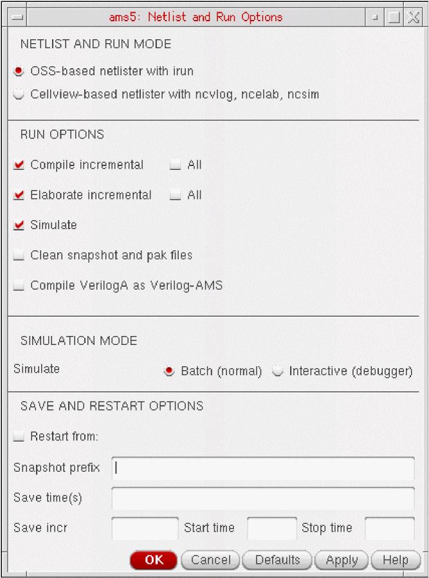
Task: Open Help for this form
Action: coord(395,560)
